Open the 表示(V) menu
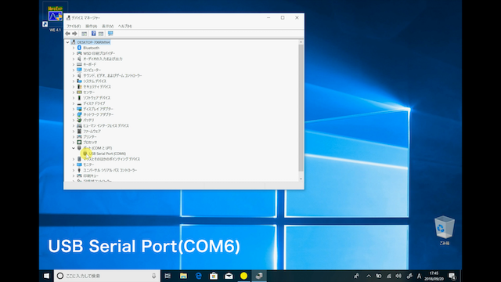The image size is (501, 282). click(x=108, y=26)
